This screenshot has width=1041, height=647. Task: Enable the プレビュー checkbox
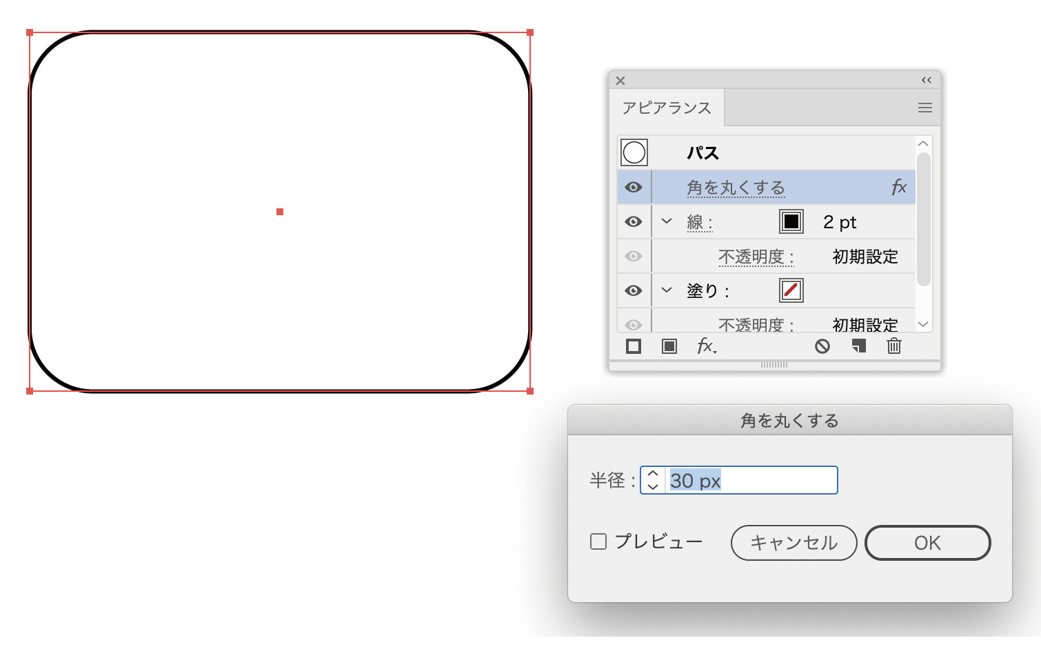click(598, 542)
